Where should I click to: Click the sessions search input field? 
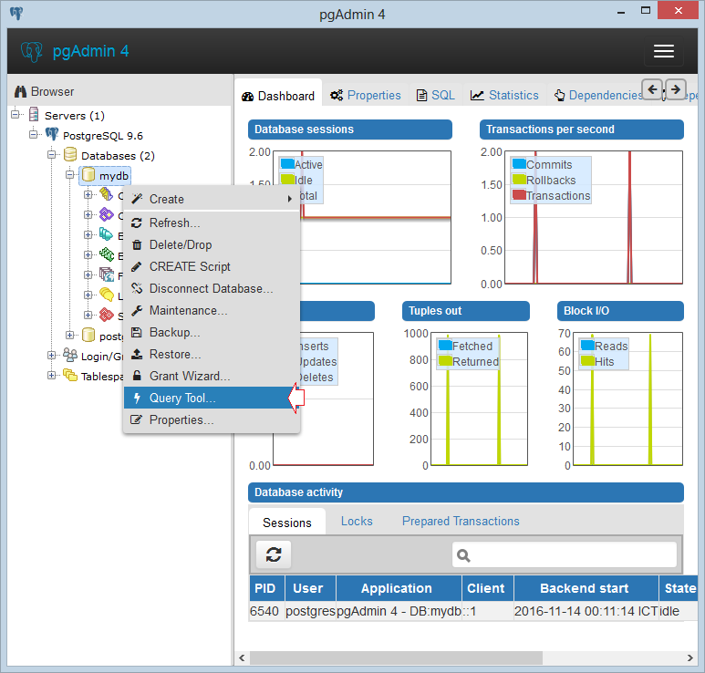(565, 554)
